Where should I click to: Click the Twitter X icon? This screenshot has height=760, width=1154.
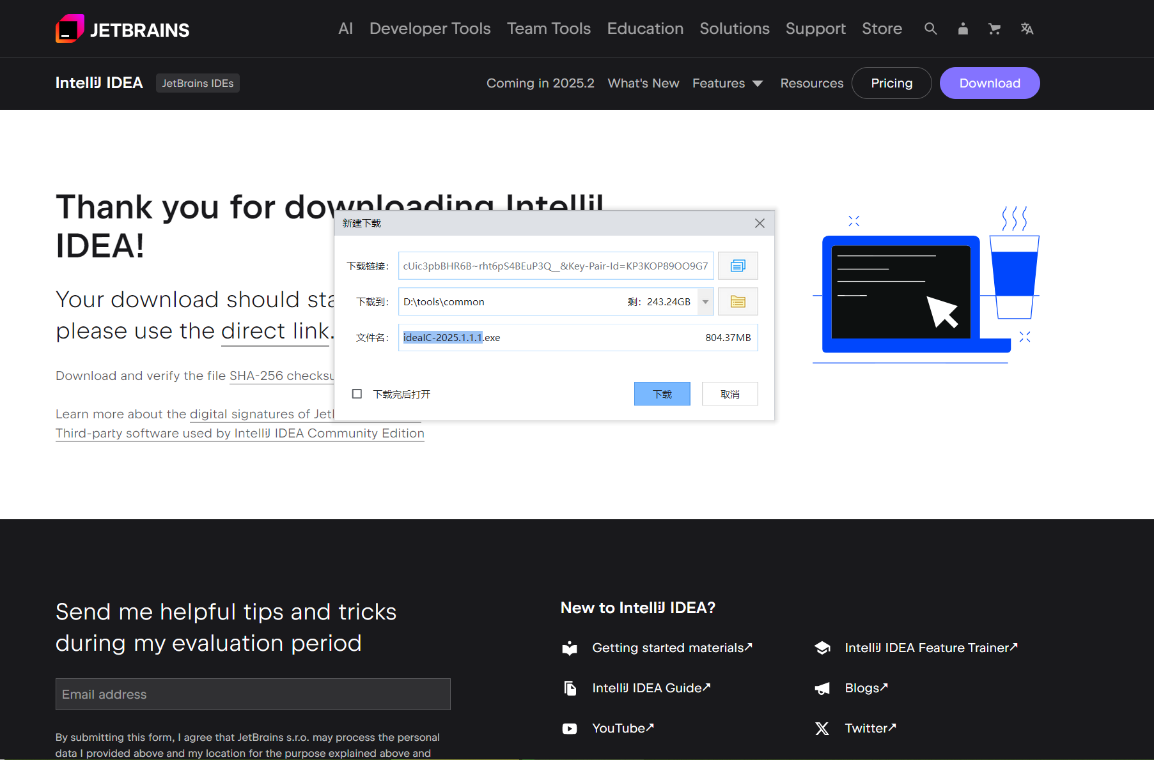(x=822, y=729)
